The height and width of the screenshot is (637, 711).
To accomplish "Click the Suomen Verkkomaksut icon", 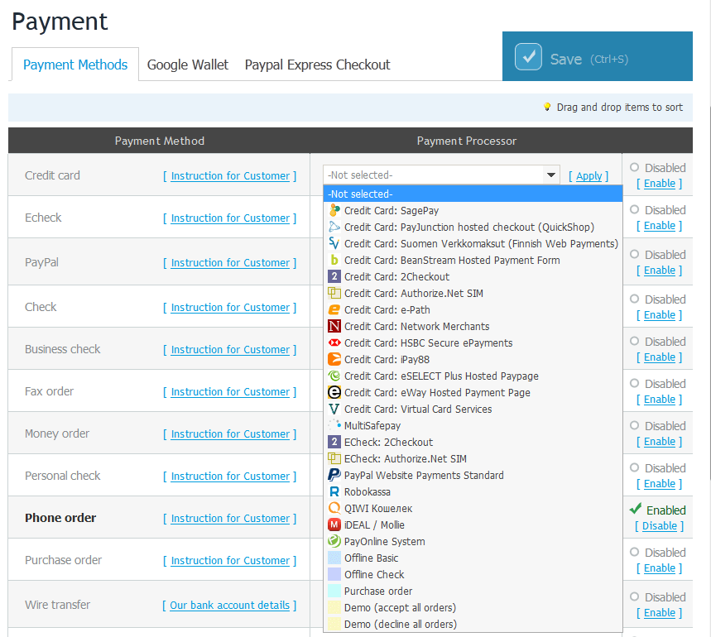I will click(x=334, y=244).
